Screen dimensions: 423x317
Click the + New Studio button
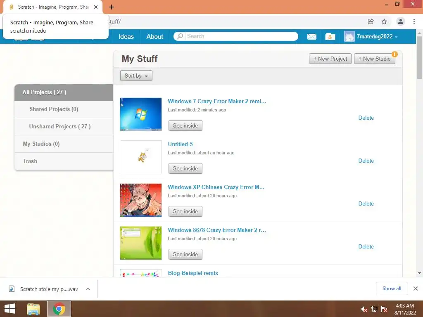tap(374, 59)
